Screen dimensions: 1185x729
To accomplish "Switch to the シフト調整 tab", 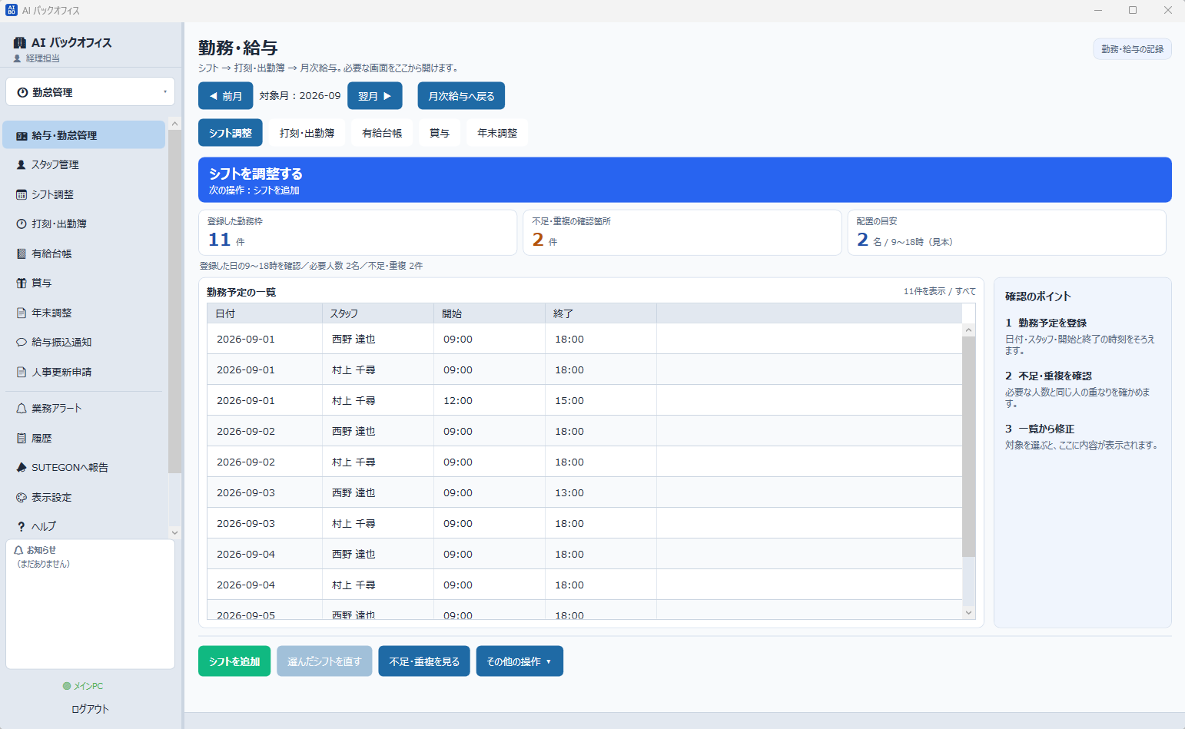I will click(x=231, y=133).
